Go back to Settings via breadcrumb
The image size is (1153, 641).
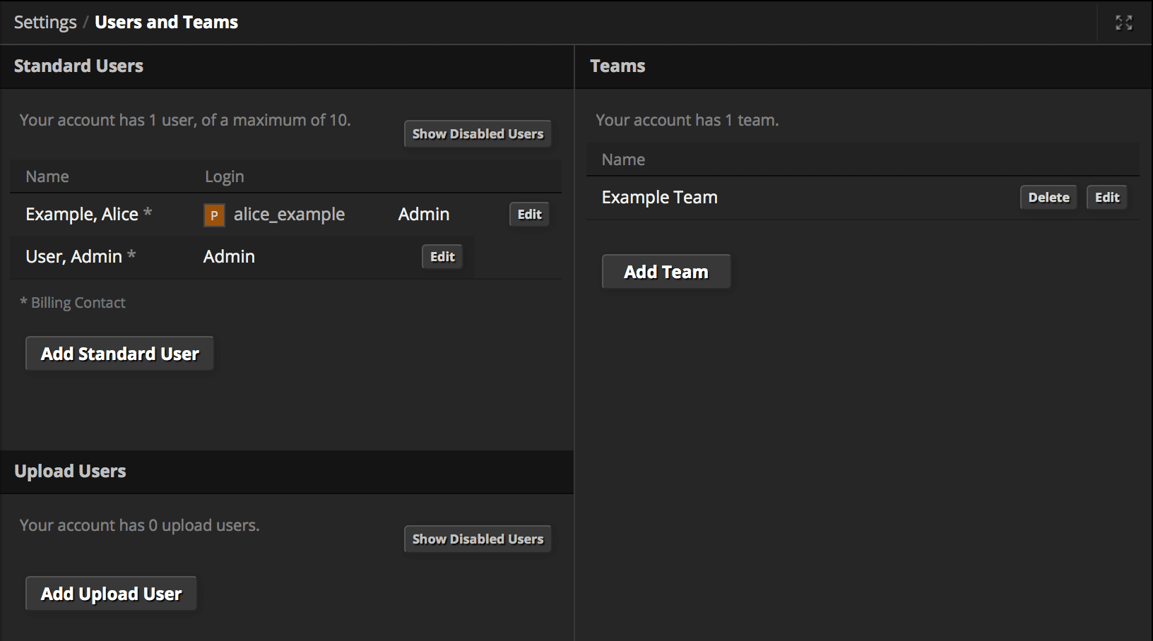click(45, 23)
